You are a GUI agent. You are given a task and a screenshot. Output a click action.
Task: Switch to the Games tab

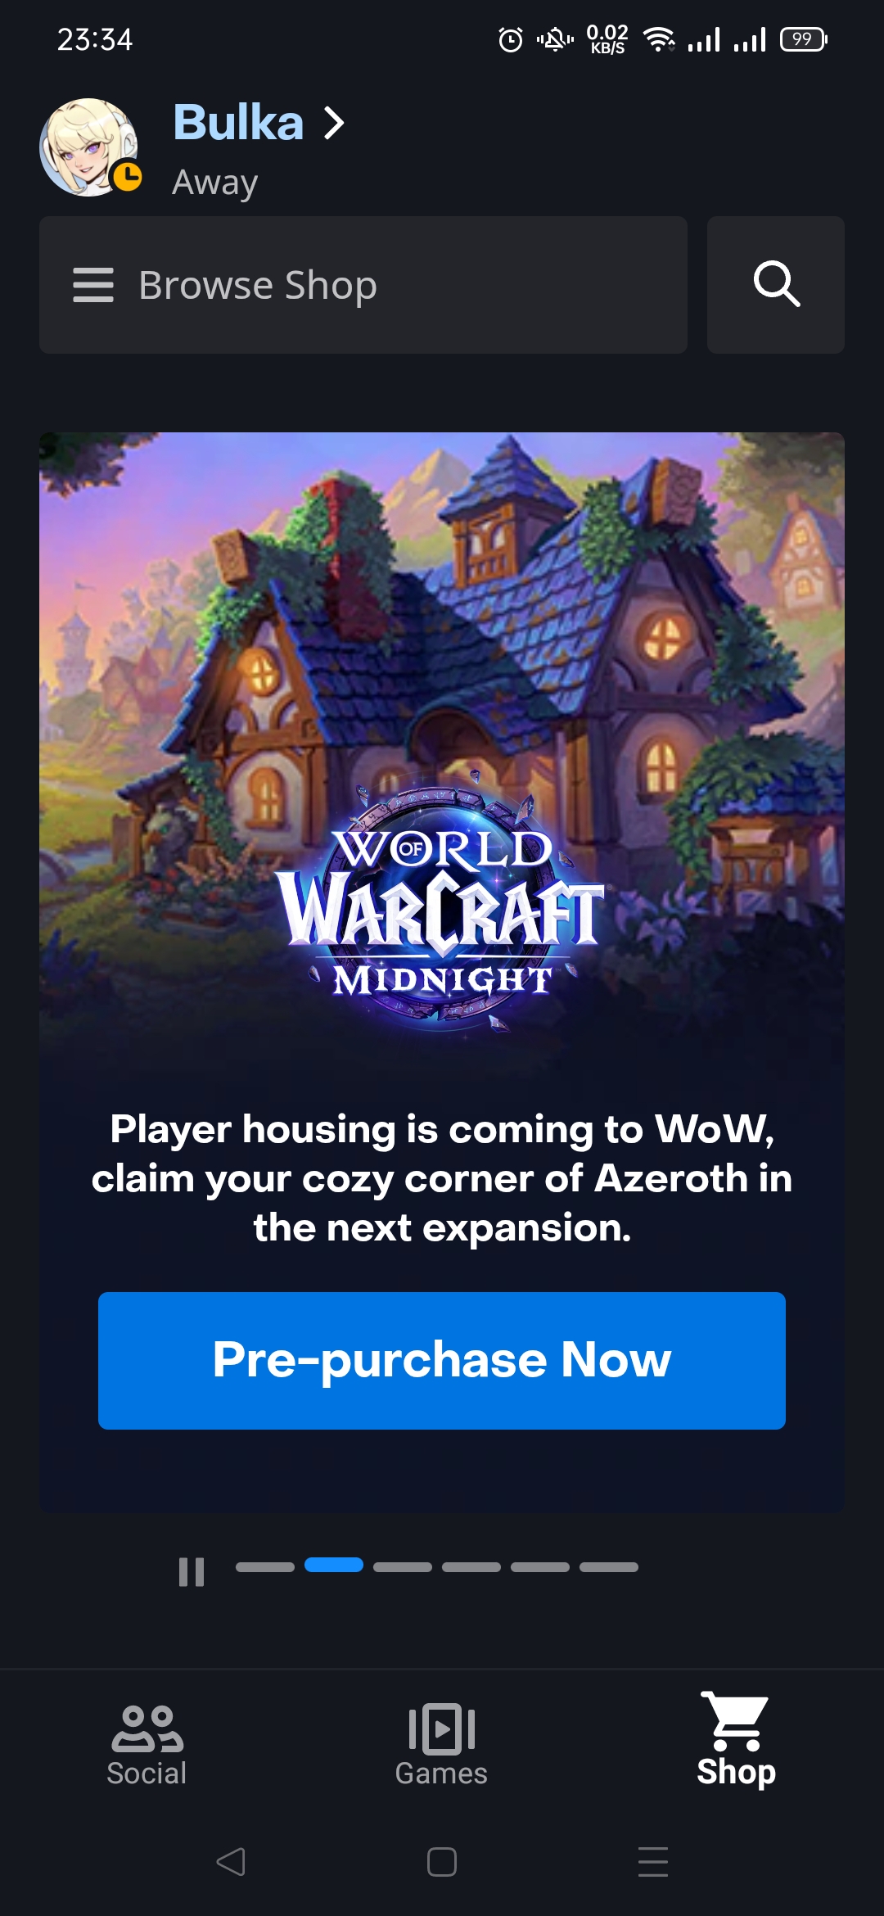(x=441, y=1745)
